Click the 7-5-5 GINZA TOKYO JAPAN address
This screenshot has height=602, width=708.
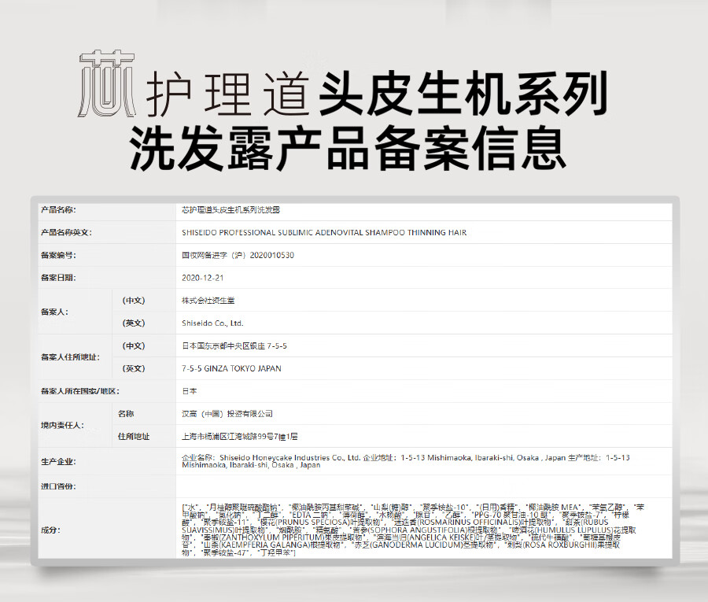click(231, 368)
